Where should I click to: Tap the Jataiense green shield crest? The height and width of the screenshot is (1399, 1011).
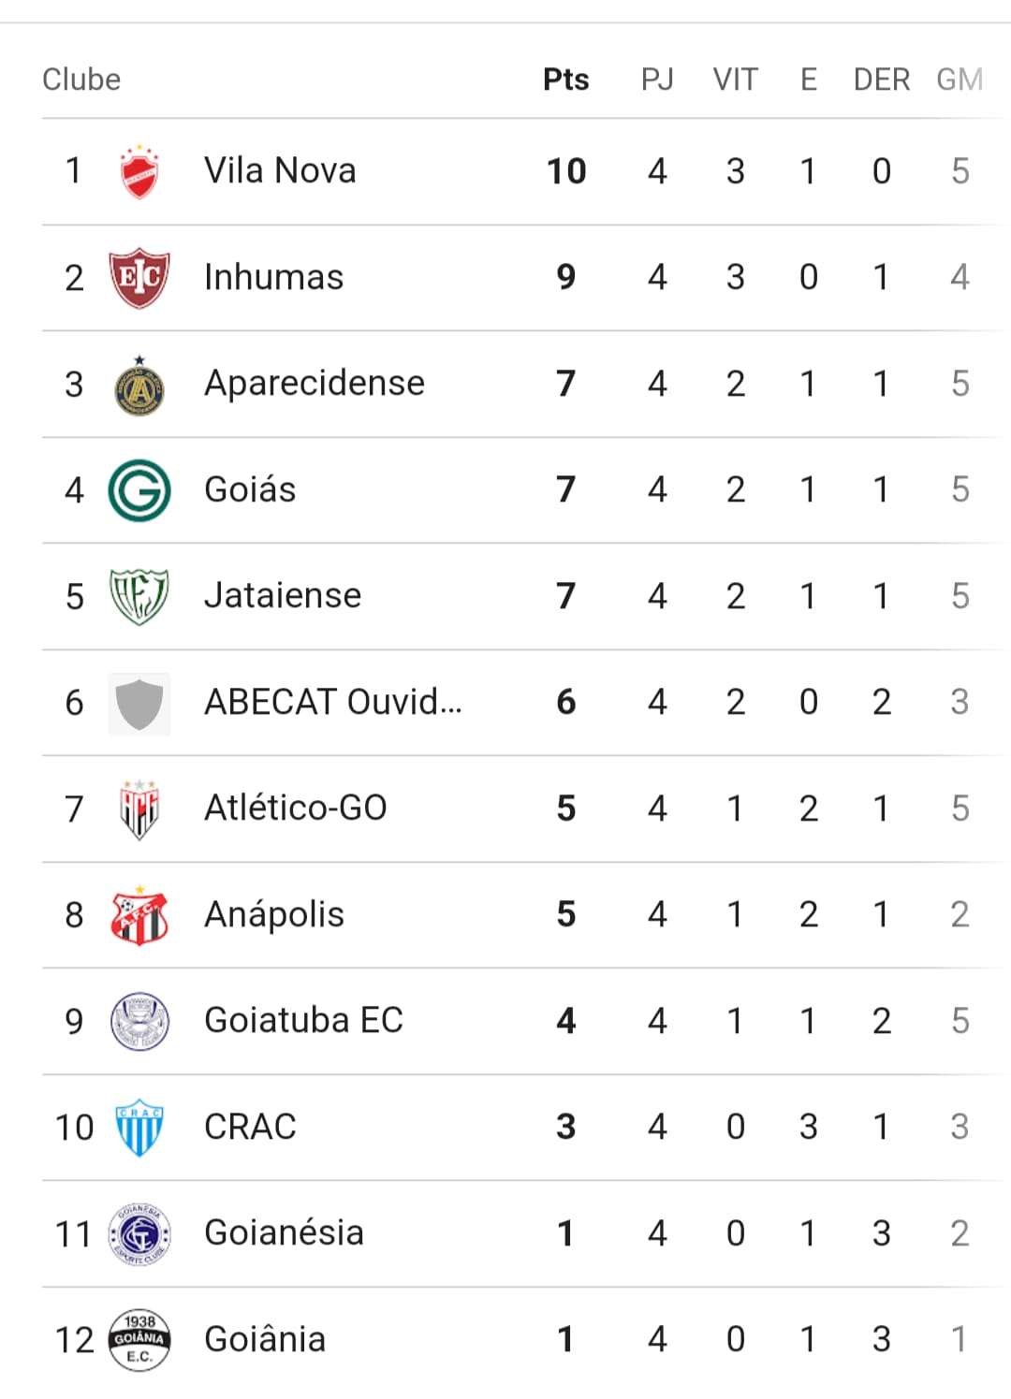(139, 596)
